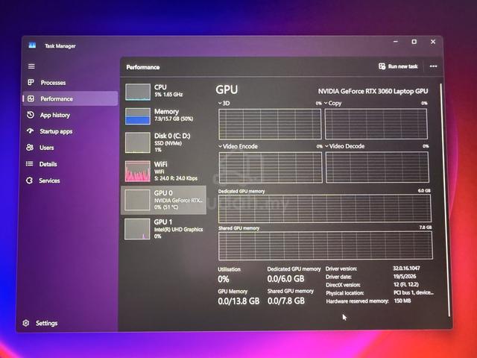Click the 0.0/7.8 GB shared memory value

[286, 301]
